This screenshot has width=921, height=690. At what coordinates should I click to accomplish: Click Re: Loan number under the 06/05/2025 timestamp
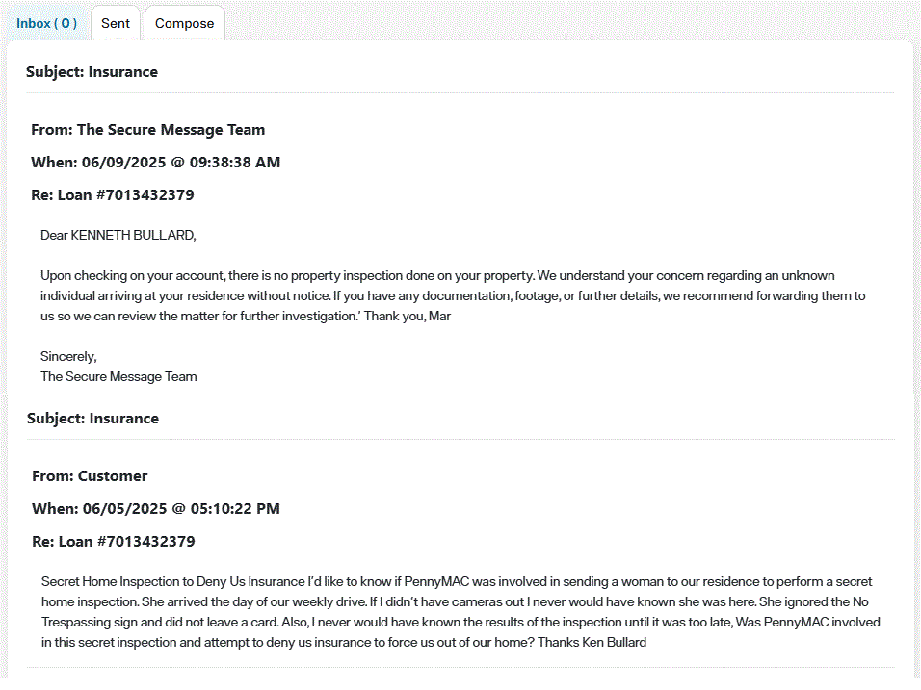click(x=114, y=542)
